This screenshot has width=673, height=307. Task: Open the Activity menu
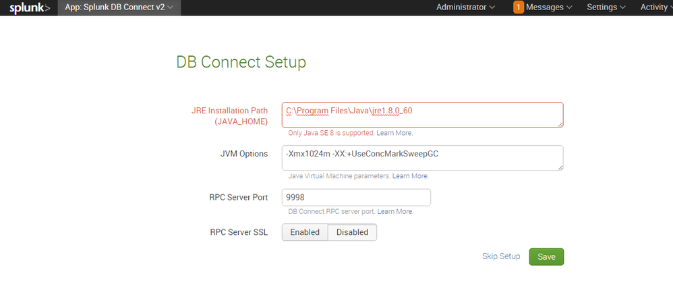655,7
